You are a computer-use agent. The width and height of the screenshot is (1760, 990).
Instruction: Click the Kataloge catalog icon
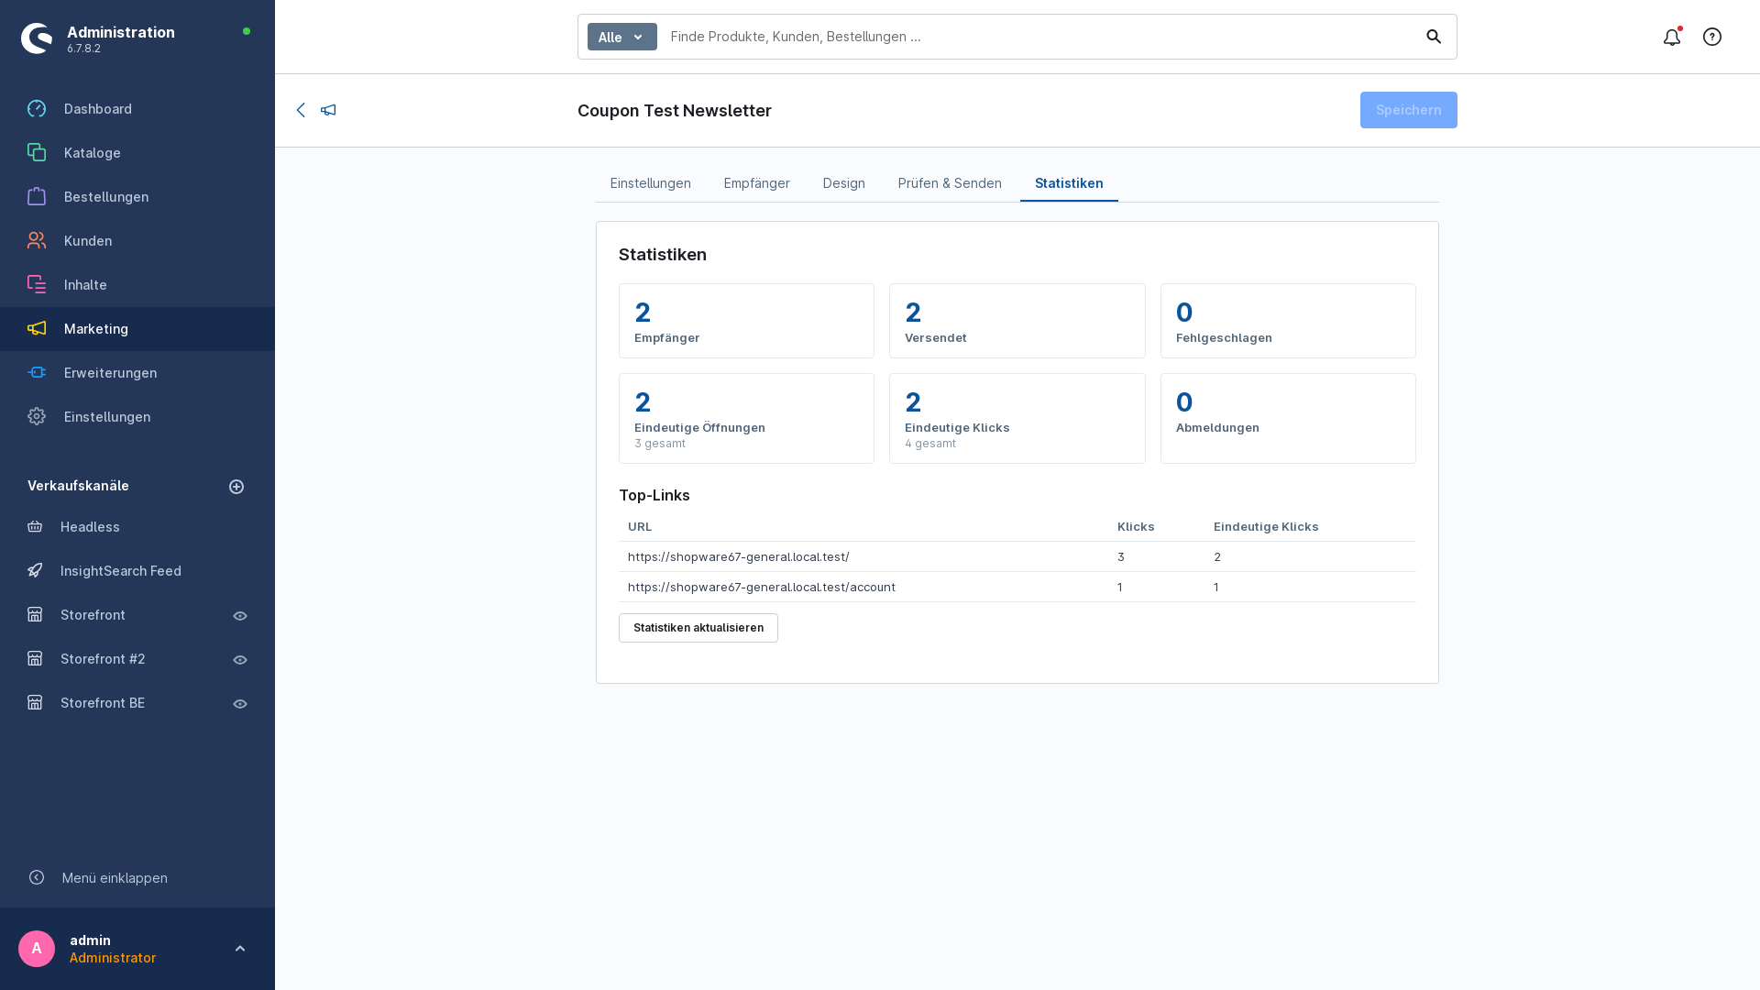[x=37, y=153]
